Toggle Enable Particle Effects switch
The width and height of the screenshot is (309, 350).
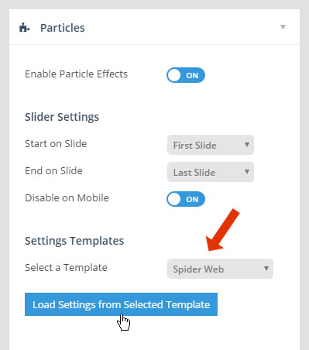(186, 75)
